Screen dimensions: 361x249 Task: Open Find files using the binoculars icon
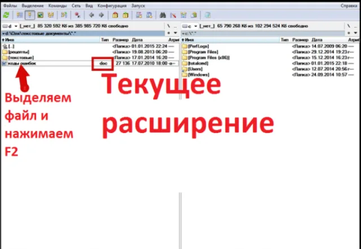[x=163, y=15]
